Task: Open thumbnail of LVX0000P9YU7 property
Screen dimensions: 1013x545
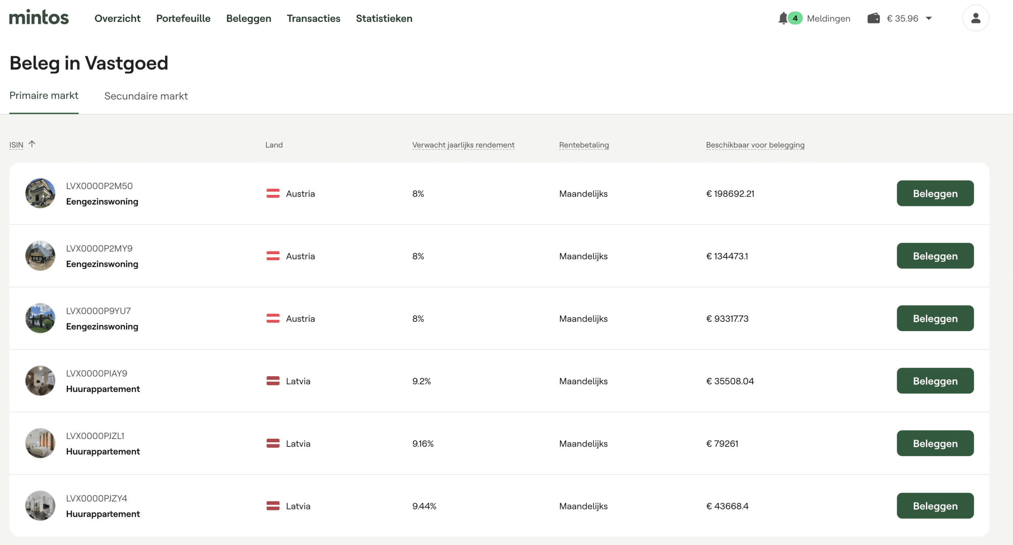Action: click(40, 318)
